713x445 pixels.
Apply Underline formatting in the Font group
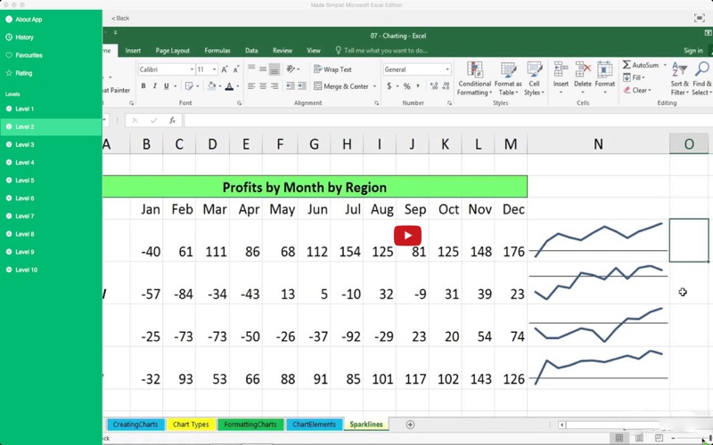(167, 85)
